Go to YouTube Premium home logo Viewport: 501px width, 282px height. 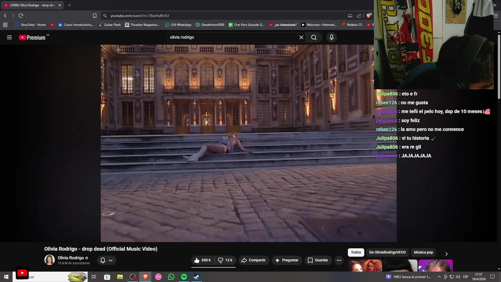pyautogui.click(x=32, y=37)
